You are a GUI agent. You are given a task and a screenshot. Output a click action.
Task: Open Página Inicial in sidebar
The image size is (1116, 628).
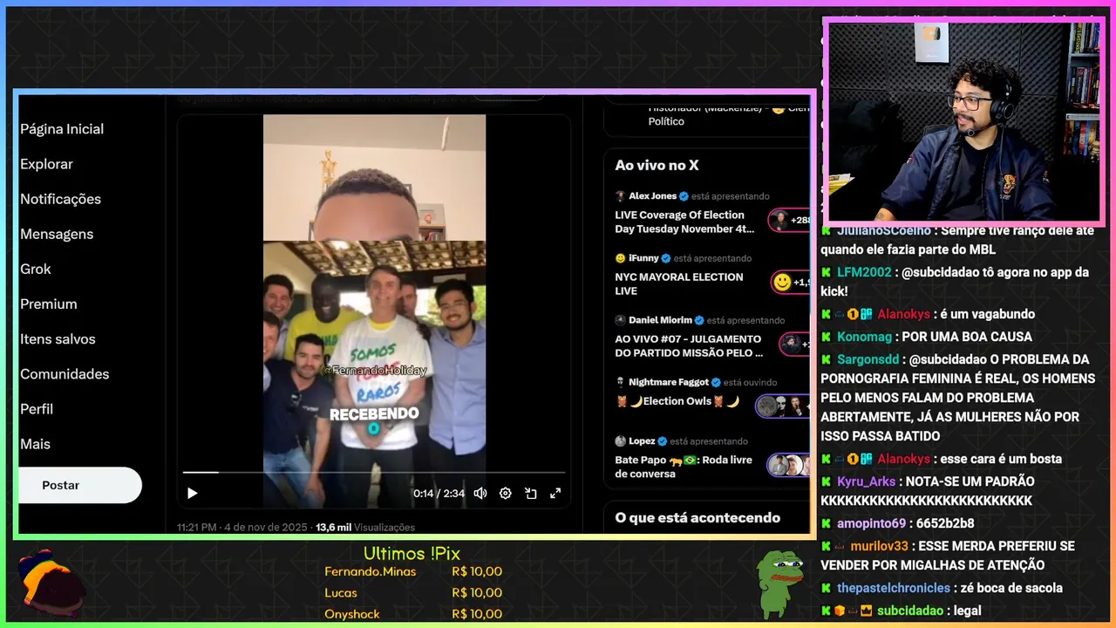[x=62, y=129]
